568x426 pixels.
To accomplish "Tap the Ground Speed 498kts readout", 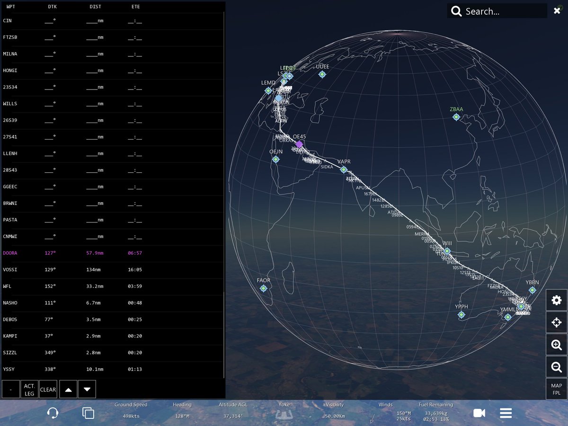I will [131, 410].
